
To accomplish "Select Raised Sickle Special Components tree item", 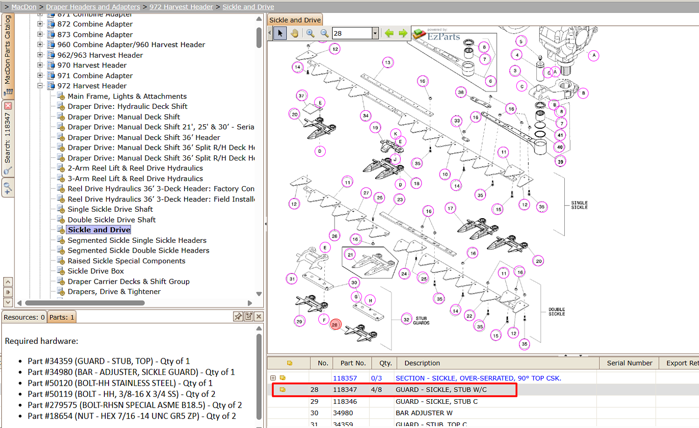I will (x=126, y=261).
